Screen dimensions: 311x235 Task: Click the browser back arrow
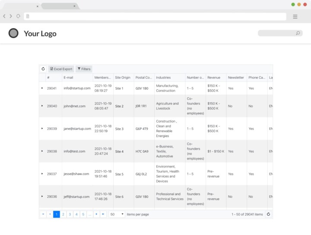click(x=4, y=16)
